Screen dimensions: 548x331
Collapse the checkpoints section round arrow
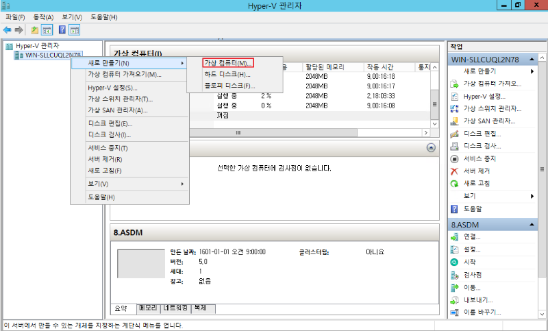click(431, 148)
